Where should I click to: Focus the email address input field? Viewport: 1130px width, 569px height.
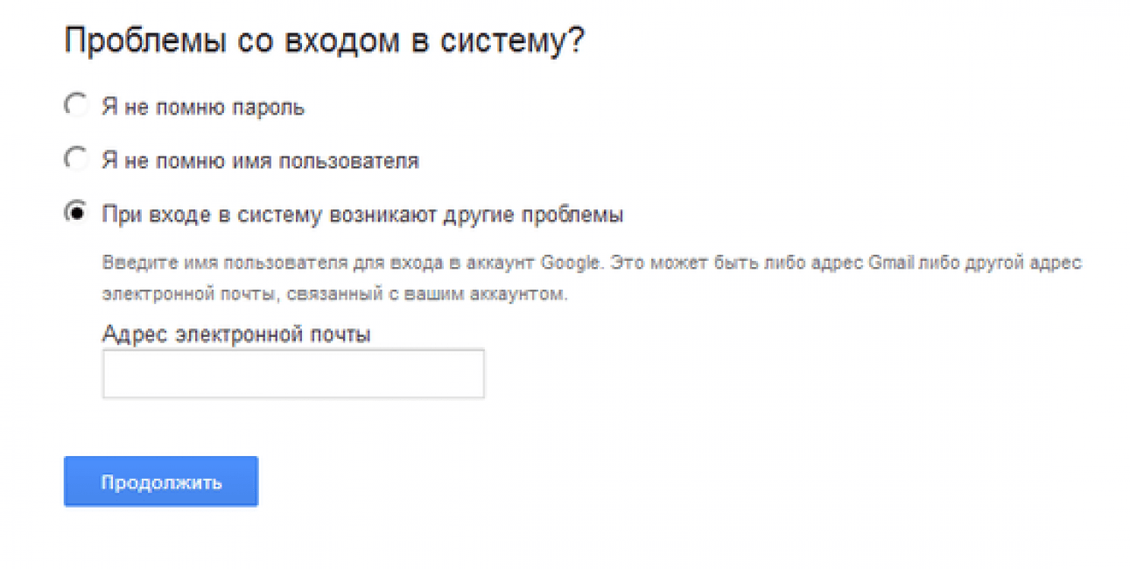[x=293, y=374]
